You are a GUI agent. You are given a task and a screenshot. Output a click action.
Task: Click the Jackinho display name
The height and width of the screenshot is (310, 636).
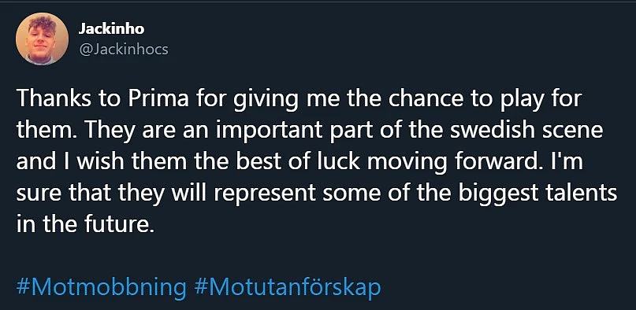(x=111, y=29)
